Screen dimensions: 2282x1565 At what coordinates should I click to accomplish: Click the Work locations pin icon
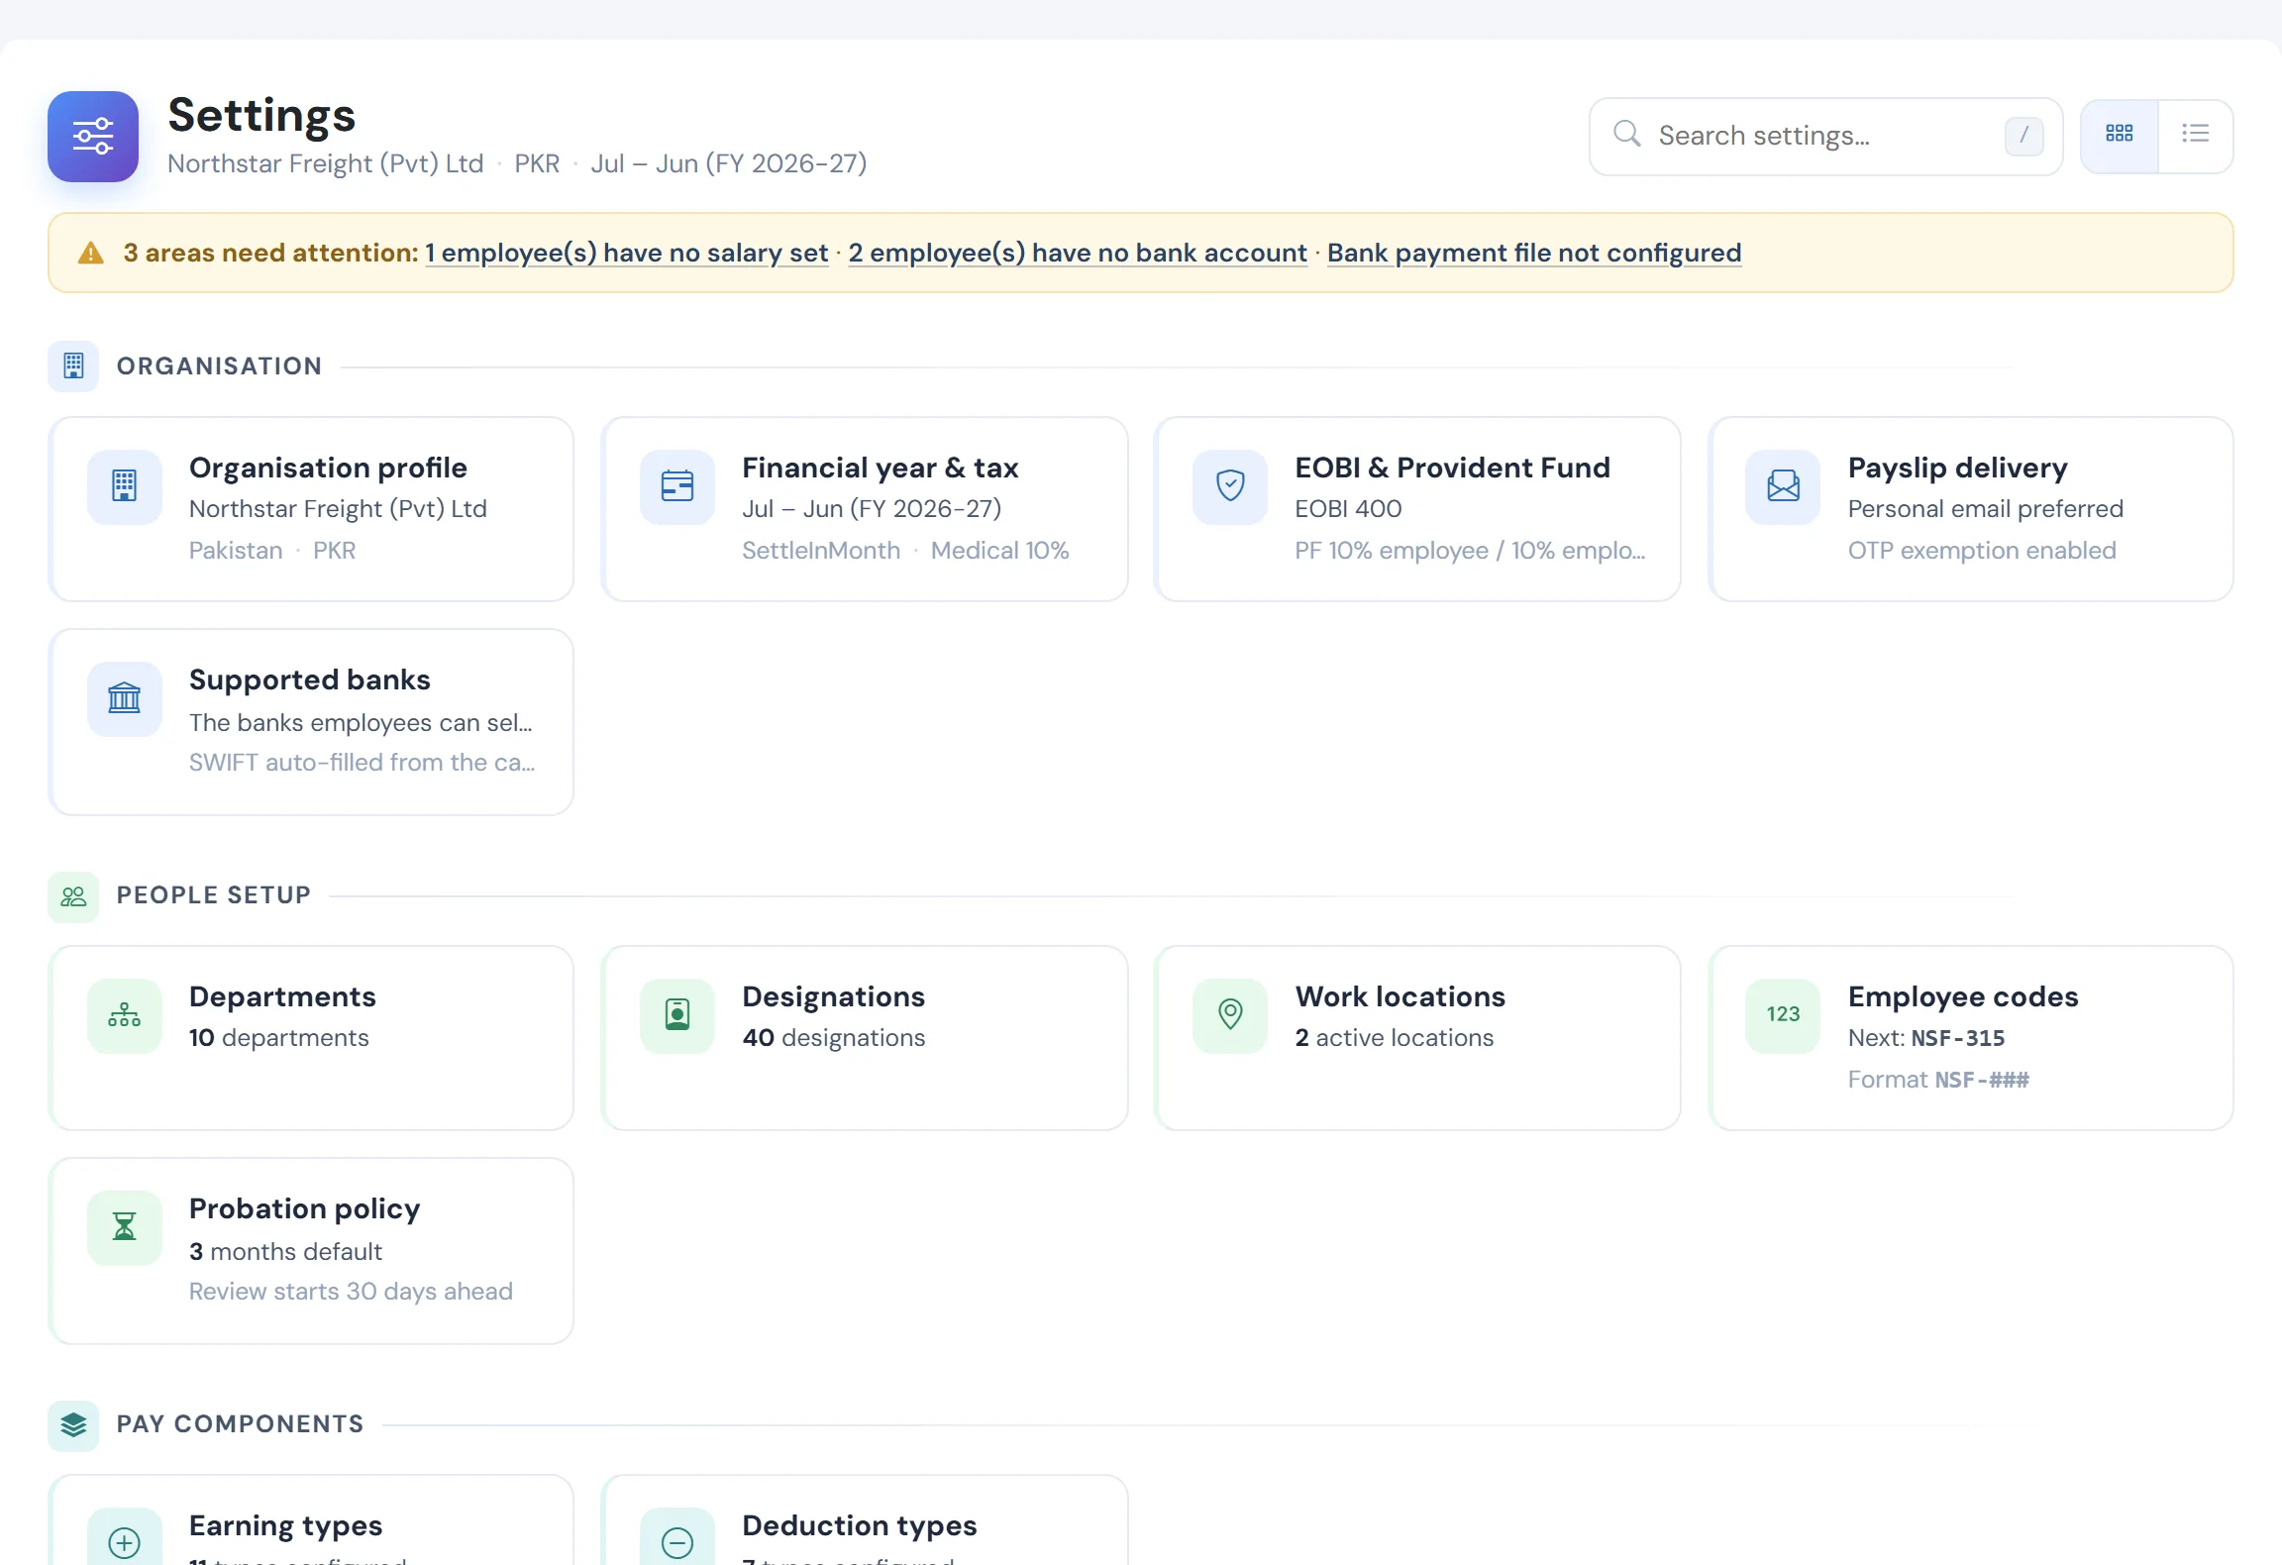coord(1230,1015)
